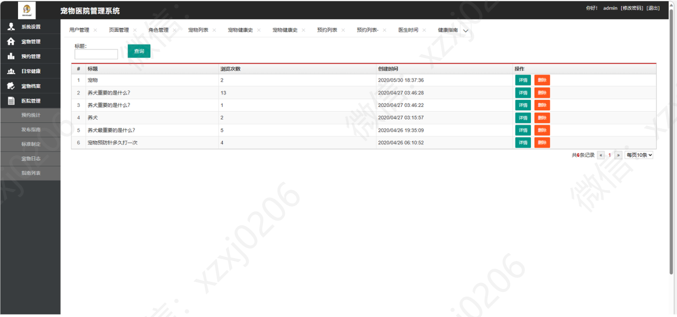This screenshot has width=677, height=317.
Task: Click the admin username in header
Action: (x=610, y=8)
